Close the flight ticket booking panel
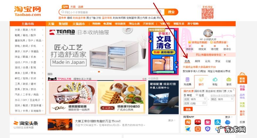The height and width of the screenshot is (138, 257). (x=234, y=90)
